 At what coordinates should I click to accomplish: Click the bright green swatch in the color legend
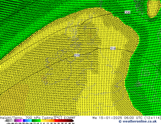click(40, 121)
